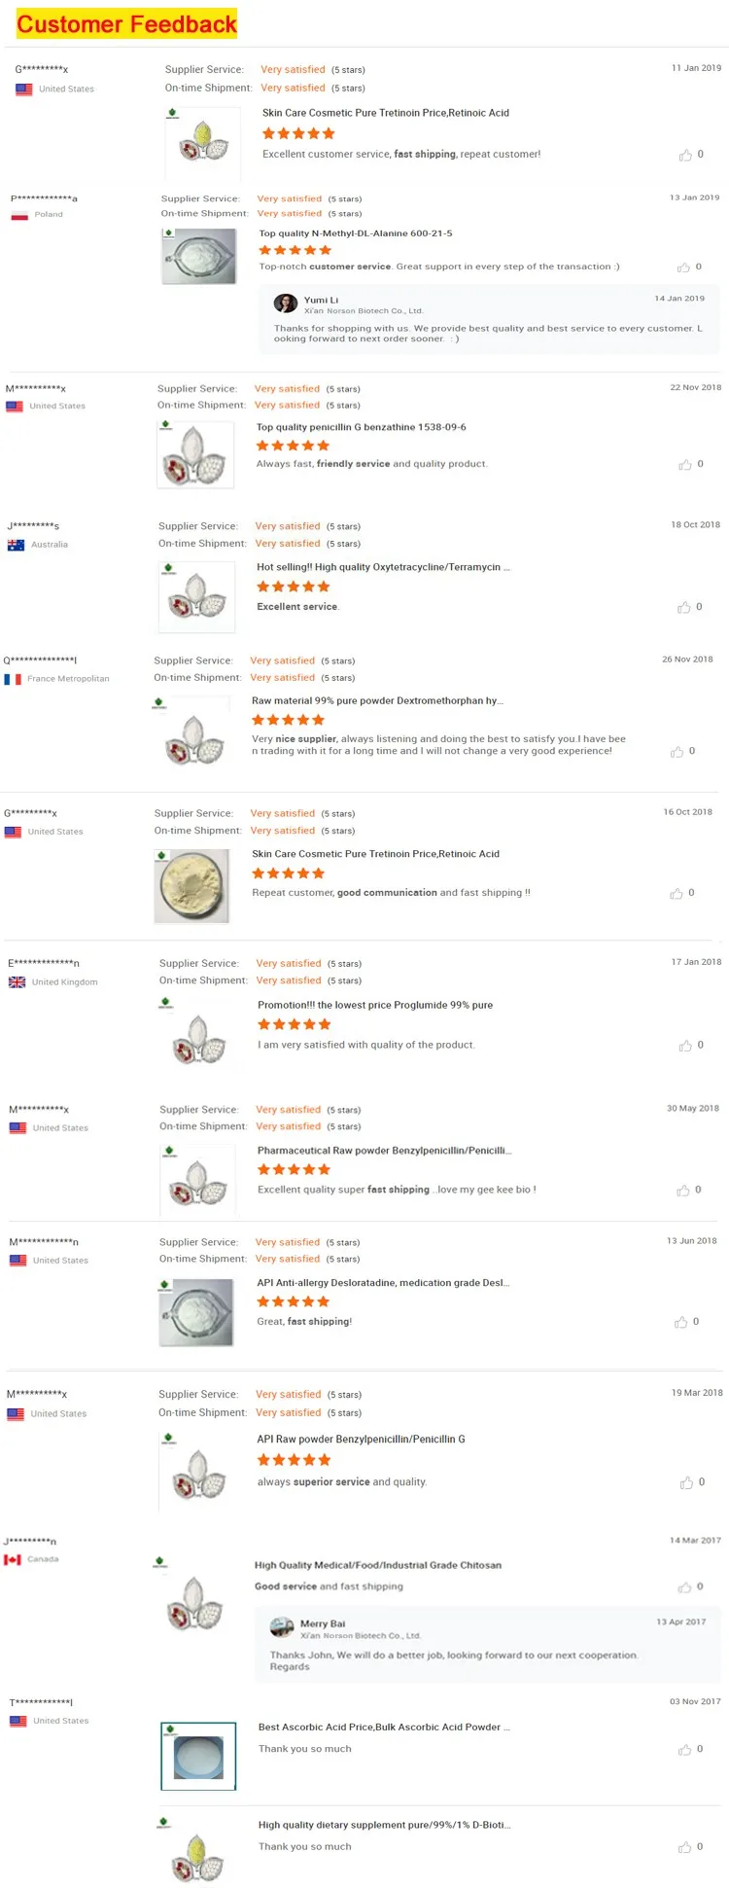
Task: Open the Ascorbic Acid powder product image
Action: (x=198, y=1756)
